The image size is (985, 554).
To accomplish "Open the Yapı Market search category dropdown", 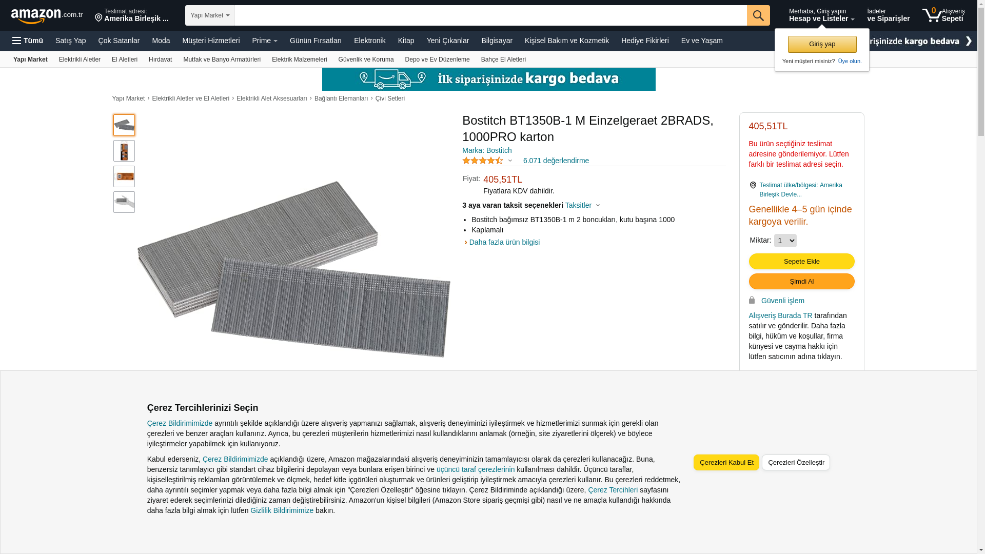I will pyautogui.click(x=210, y=15).
